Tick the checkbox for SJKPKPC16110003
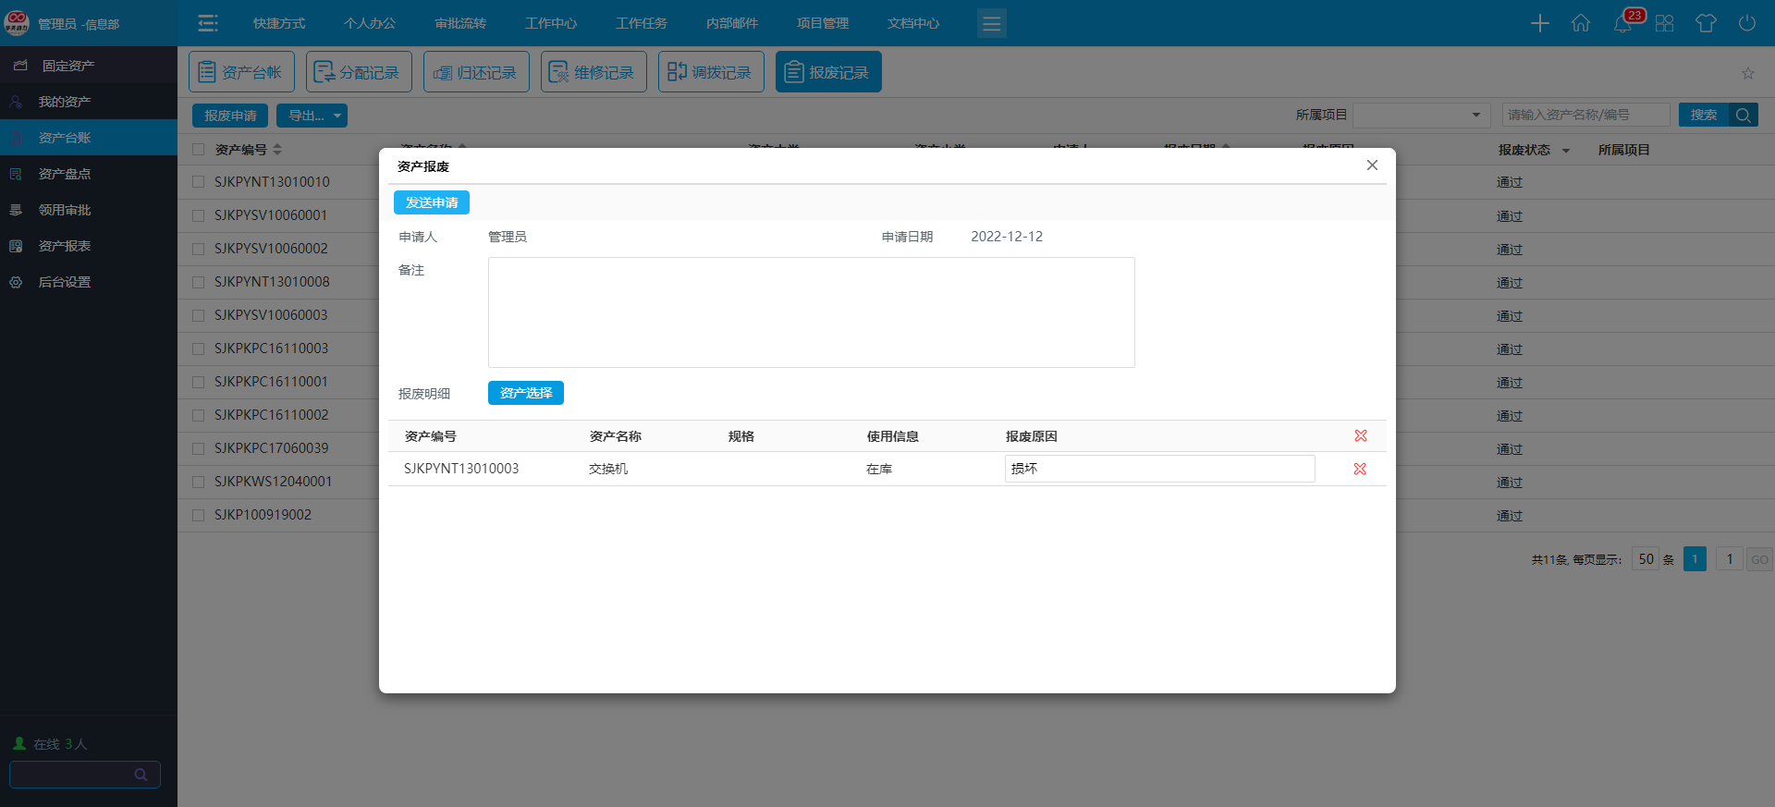 199,348
